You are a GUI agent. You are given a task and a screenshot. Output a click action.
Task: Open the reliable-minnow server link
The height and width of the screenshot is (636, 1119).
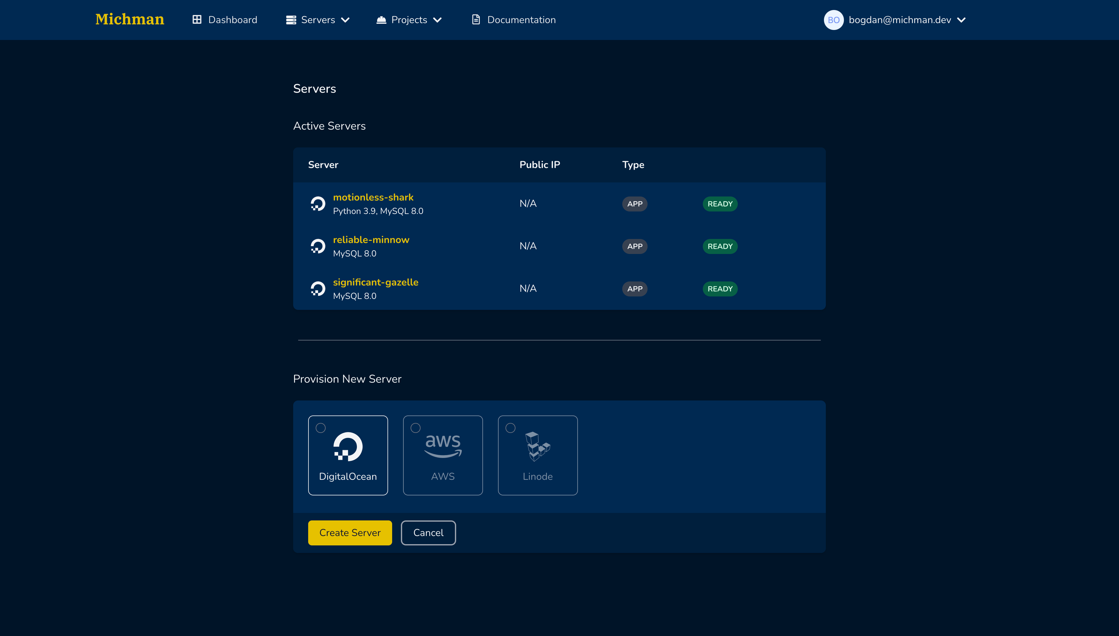click(x=371, y=240)
